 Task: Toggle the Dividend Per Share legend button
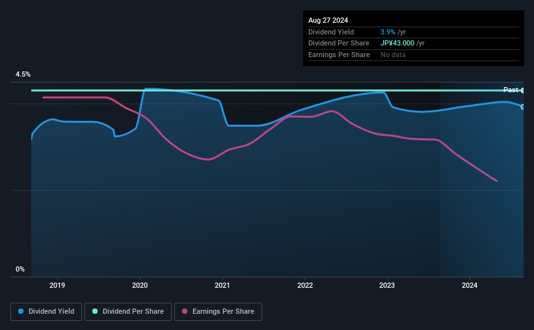[x=128, y=312]
